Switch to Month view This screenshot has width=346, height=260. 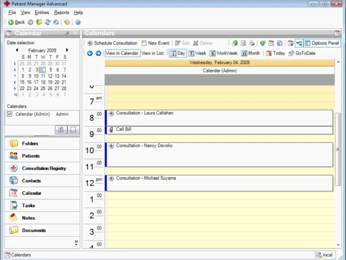pos(250,53)
